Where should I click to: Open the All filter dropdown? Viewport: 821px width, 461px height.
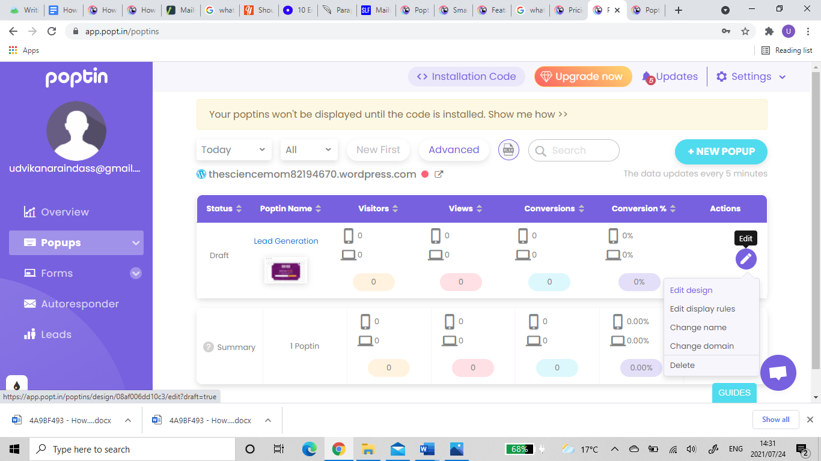click(309, 150)
